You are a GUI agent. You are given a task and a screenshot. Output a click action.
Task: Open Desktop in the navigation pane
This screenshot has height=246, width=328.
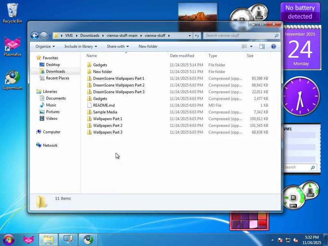(53, 65)
